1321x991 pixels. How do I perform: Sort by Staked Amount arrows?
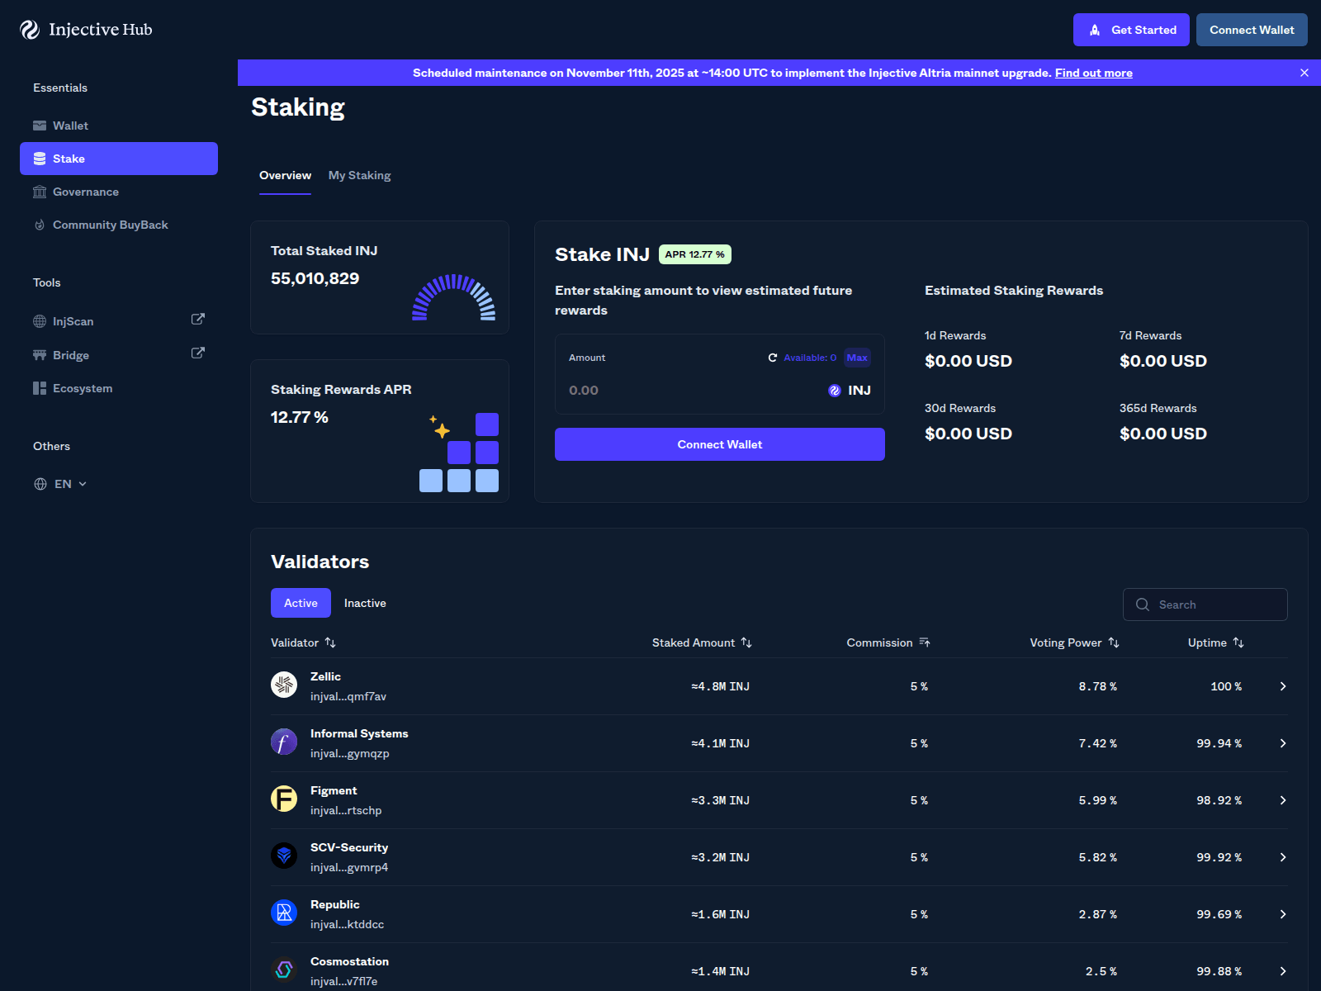(x=746, y=642)
